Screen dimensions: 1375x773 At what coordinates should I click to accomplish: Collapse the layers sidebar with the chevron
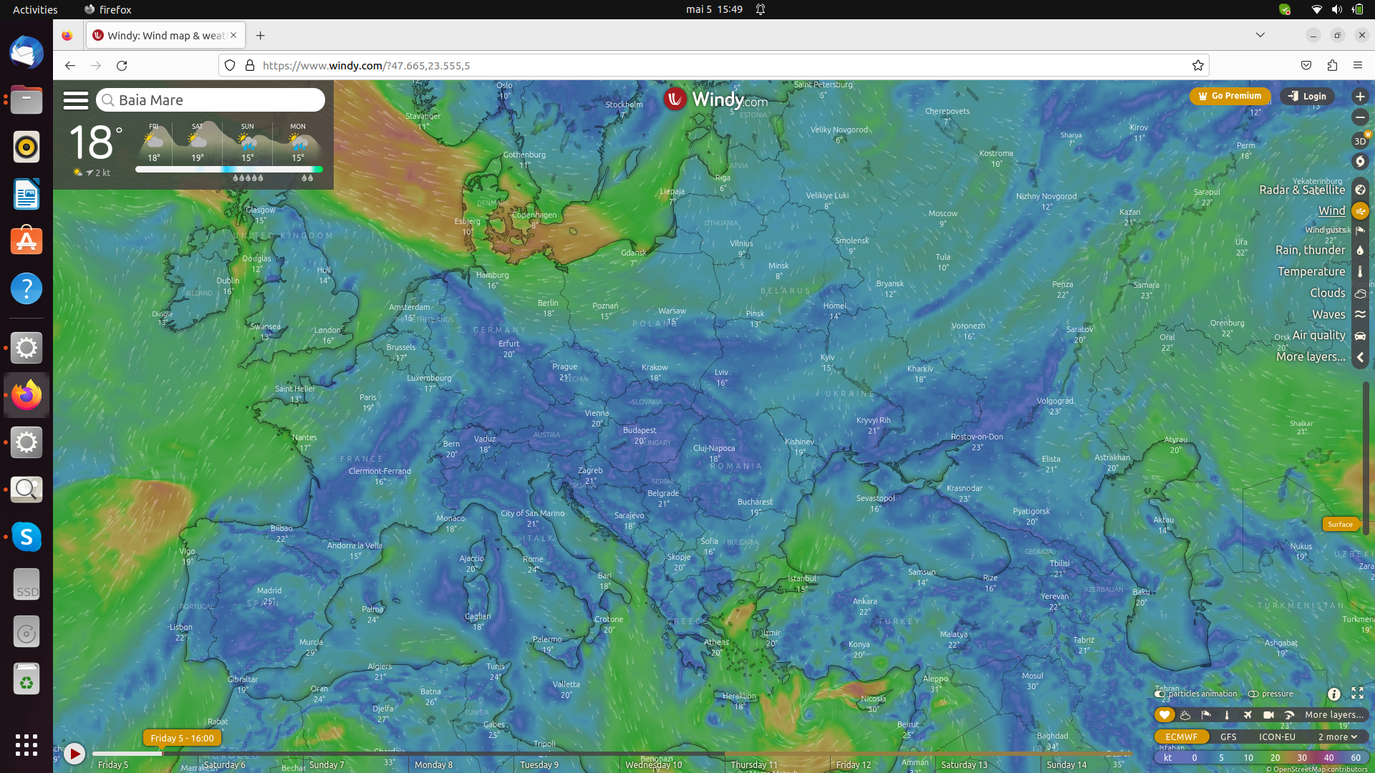[1360, 357]
